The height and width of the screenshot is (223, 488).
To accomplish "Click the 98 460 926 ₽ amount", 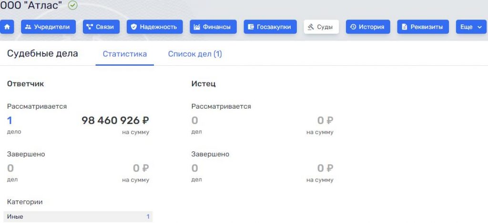I will coord(115,121).
